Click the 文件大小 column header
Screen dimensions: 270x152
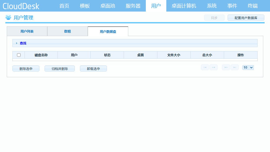point(174,55)
